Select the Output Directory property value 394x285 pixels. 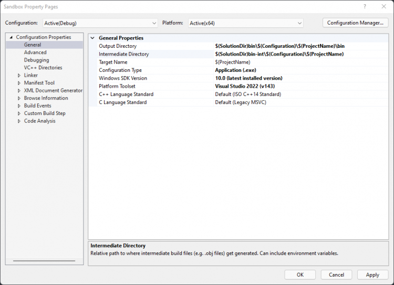(279, 46)
